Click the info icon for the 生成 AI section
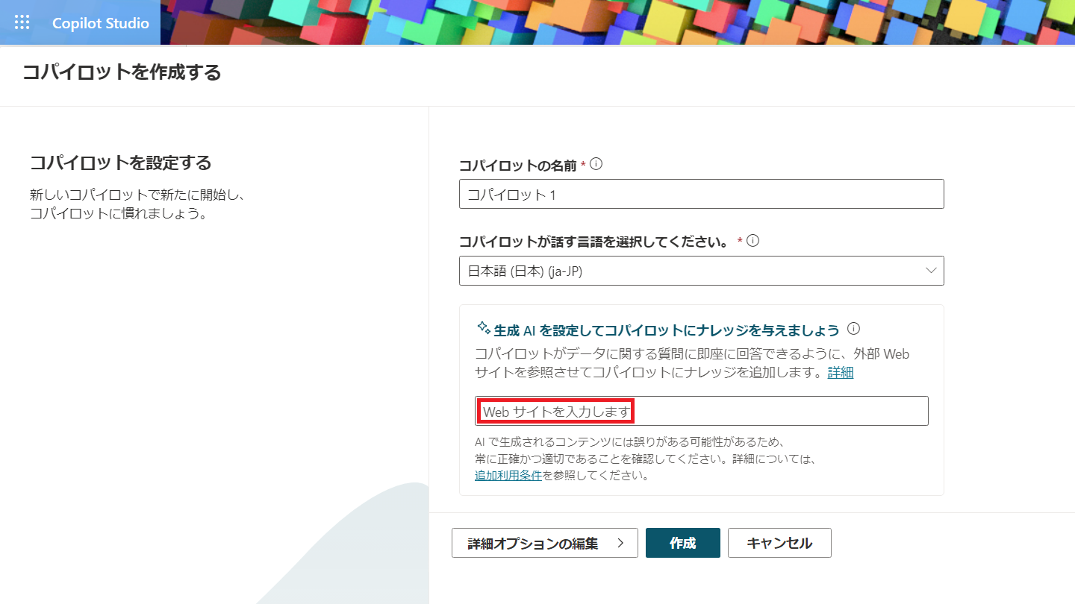This screenshot has height=604, width=1075. (853, 328)
